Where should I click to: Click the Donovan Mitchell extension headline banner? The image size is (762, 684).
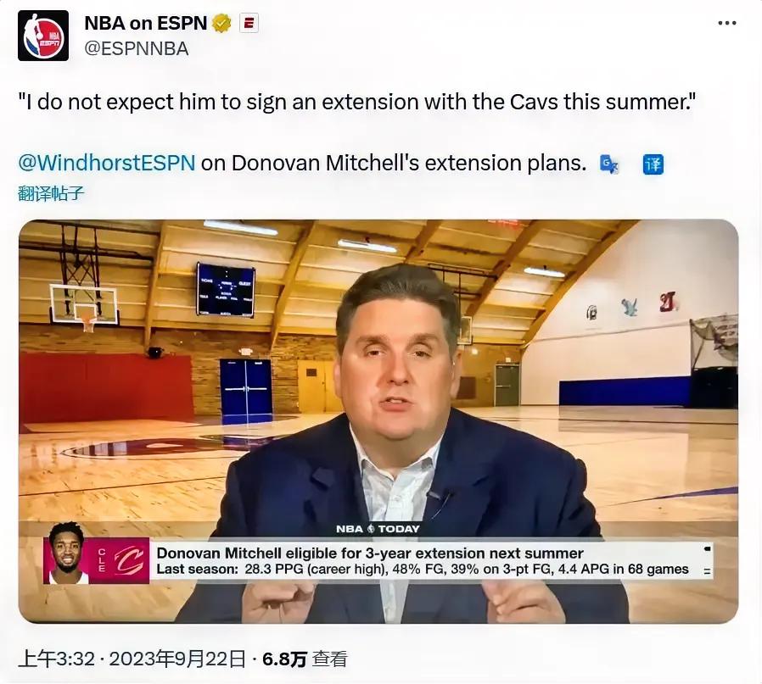[423, 561]
